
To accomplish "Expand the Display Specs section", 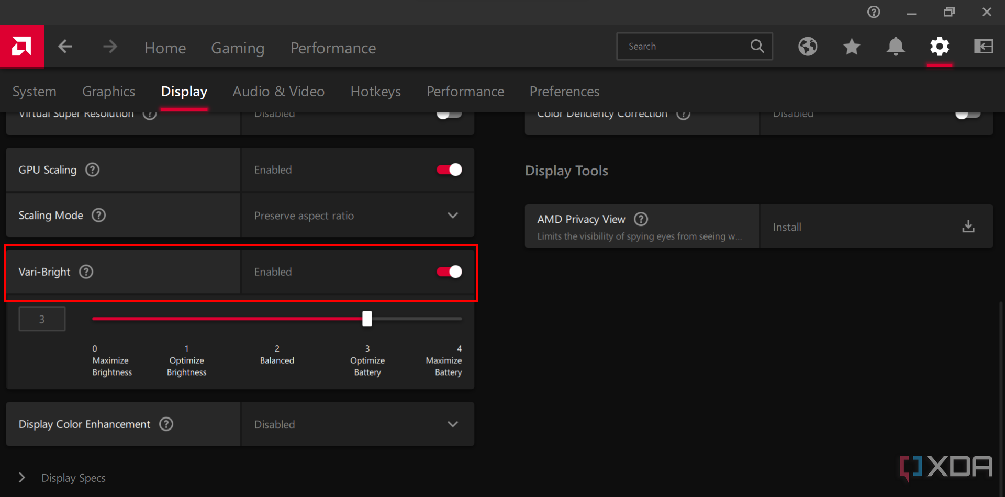I will 21,478.
